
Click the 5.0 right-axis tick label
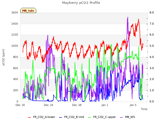152,46
